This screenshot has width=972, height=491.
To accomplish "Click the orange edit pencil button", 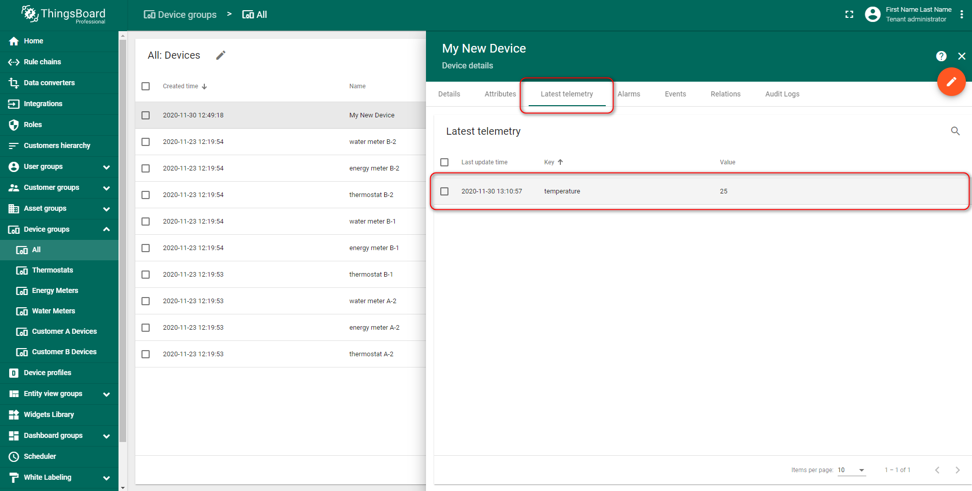I will point(951,82).
